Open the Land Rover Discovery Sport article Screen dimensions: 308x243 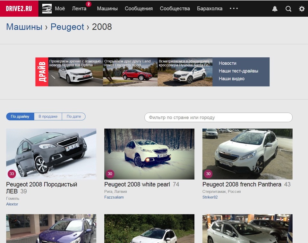click(x=130, y=72)
